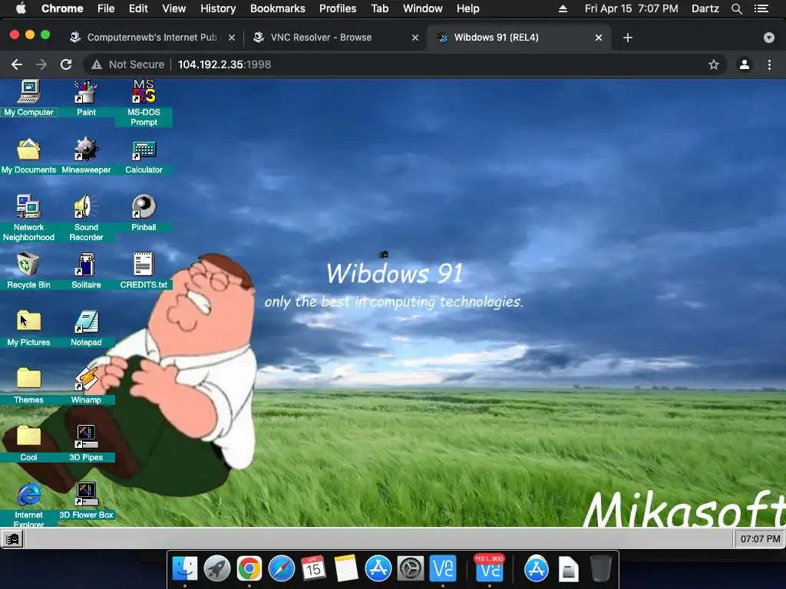Open Safari from the Dock

282,569
